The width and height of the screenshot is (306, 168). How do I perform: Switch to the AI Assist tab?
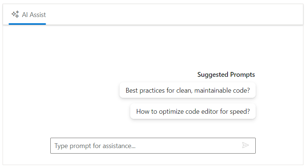coord(27,15)
